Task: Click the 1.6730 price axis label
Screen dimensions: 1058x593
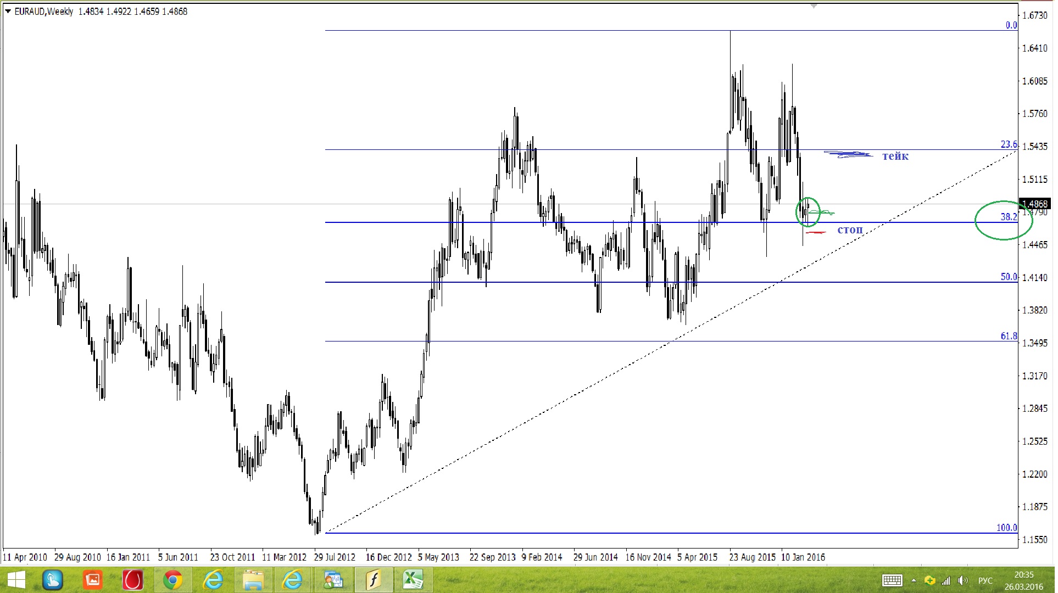Action: coord(1034,15)
